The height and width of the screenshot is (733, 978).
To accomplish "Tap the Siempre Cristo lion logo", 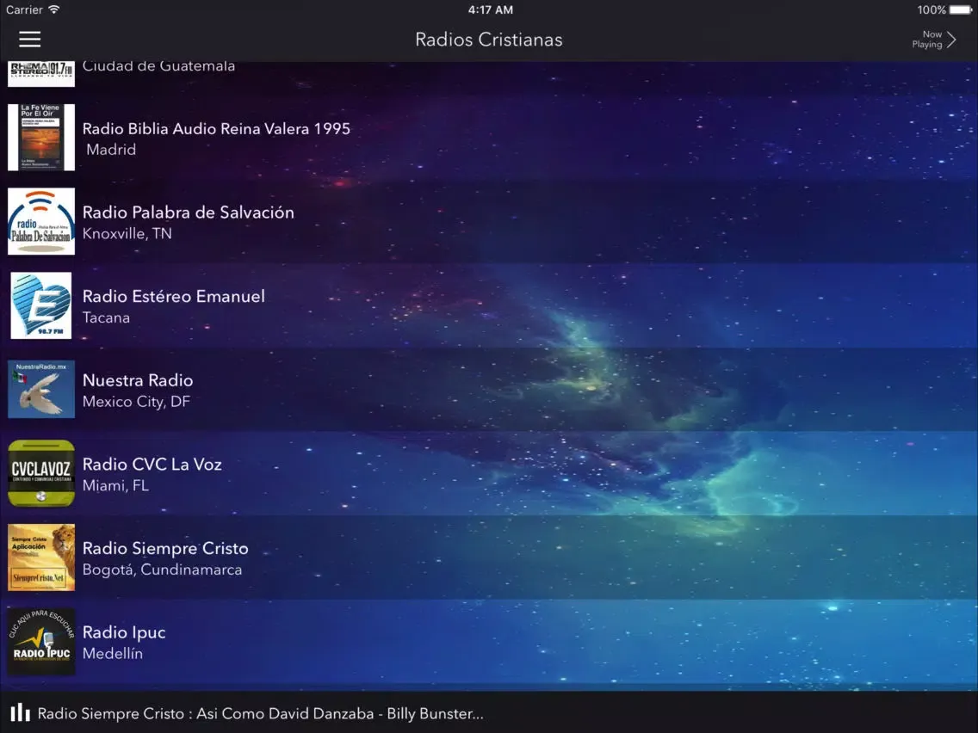I will pyautogui.click(x=41, y=557).
